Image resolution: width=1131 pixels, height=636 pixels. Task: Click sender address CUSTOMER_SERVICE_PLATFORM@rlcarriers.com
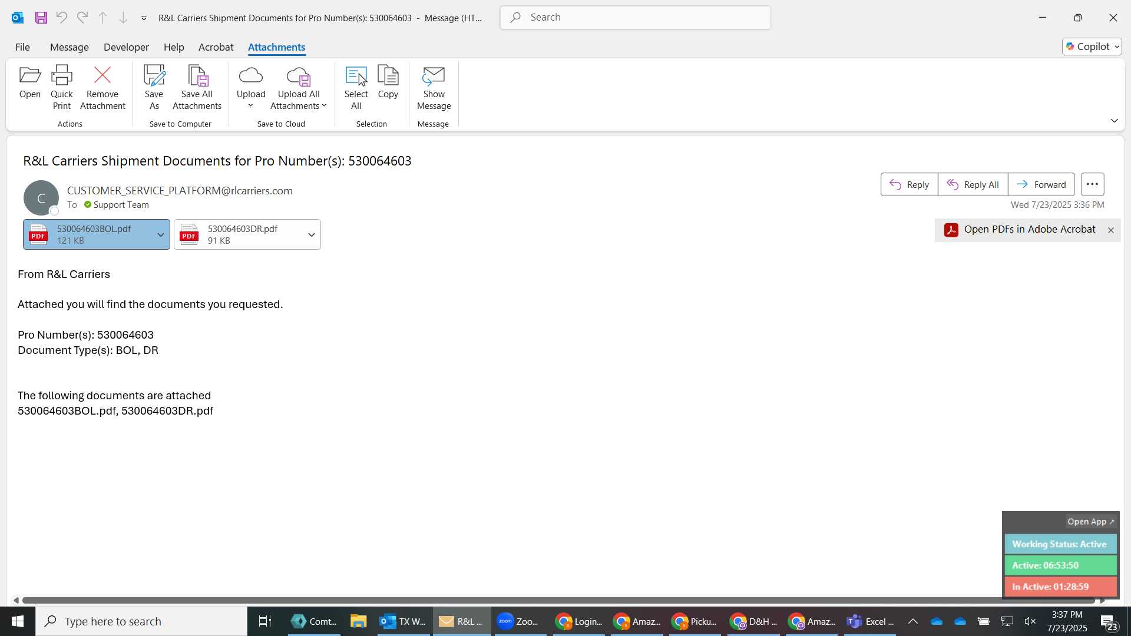click(x=180, y=190)
